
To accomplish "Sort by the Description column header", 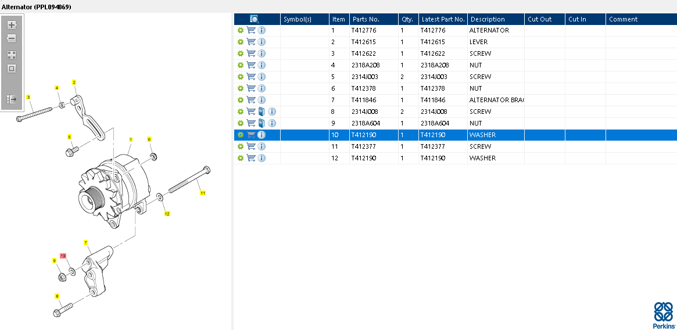I will tap(496, 19).
